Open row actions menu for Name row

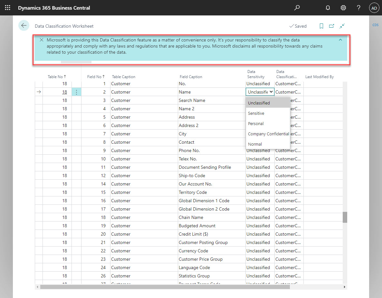pos(76,92)
